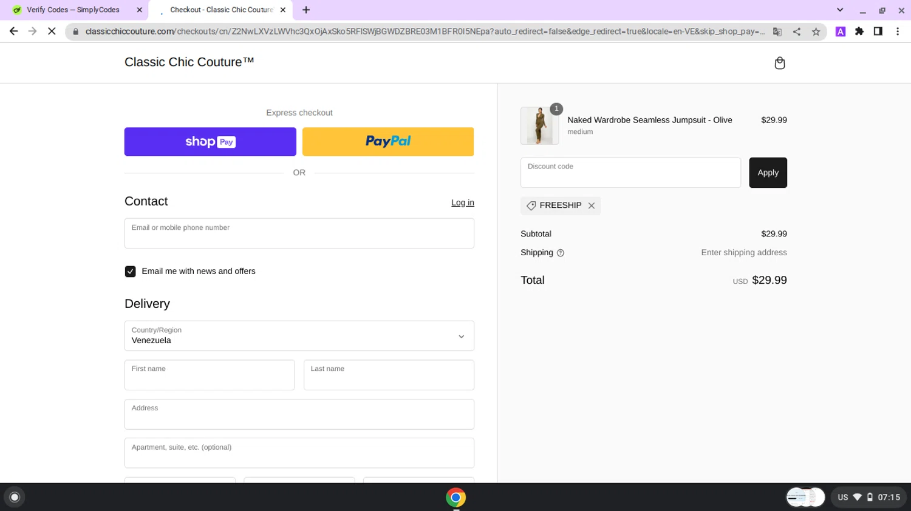Open Chrome three-dot menu
The height and width of the screenshot is (511, 911).
pyautogui.click(x=898, y=32)
